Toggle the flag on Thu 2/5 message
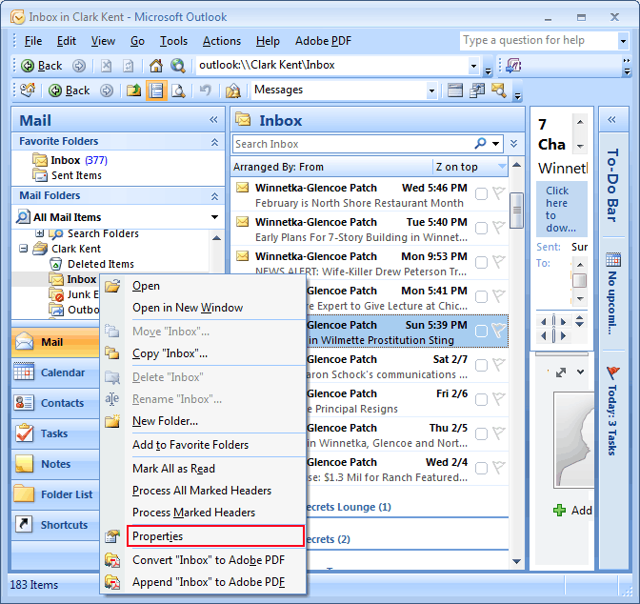Screen dimensions: 640x604 pos(499,433)
